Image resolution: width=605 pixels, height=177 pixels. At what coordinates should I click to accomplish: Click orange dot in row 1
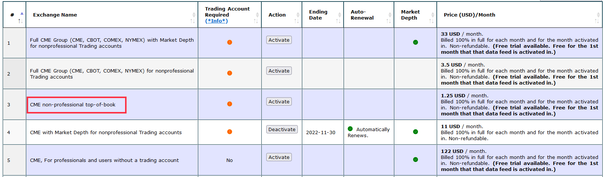click(229, 42)
